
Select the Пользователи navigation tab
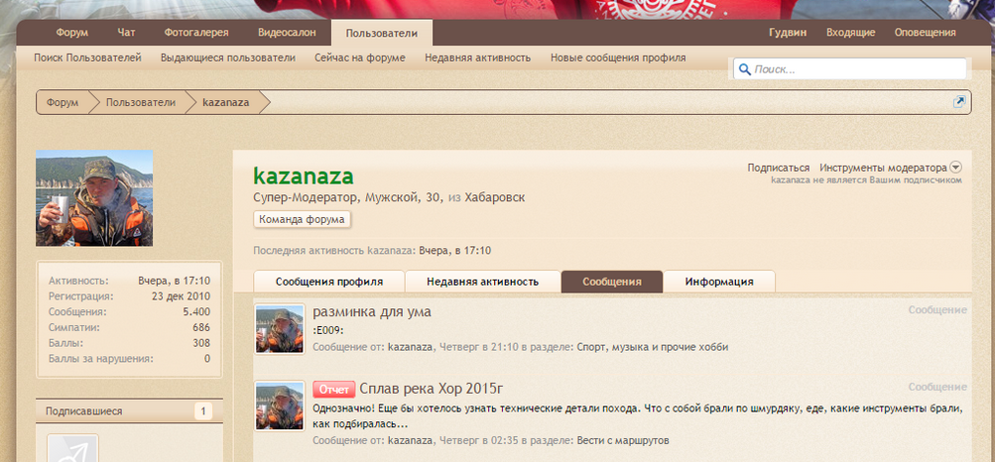click(382, 33)
